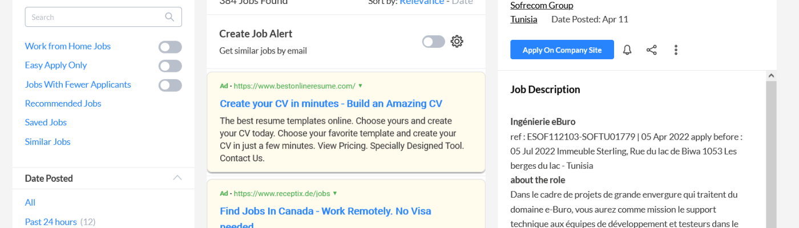Toggle Work from Home Jobs switch
799x228 pixels.
point(170,47)
